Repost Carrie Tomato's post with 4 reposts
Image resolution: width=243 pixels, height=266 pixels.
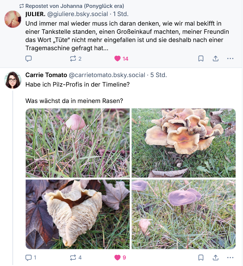(73, 258)
